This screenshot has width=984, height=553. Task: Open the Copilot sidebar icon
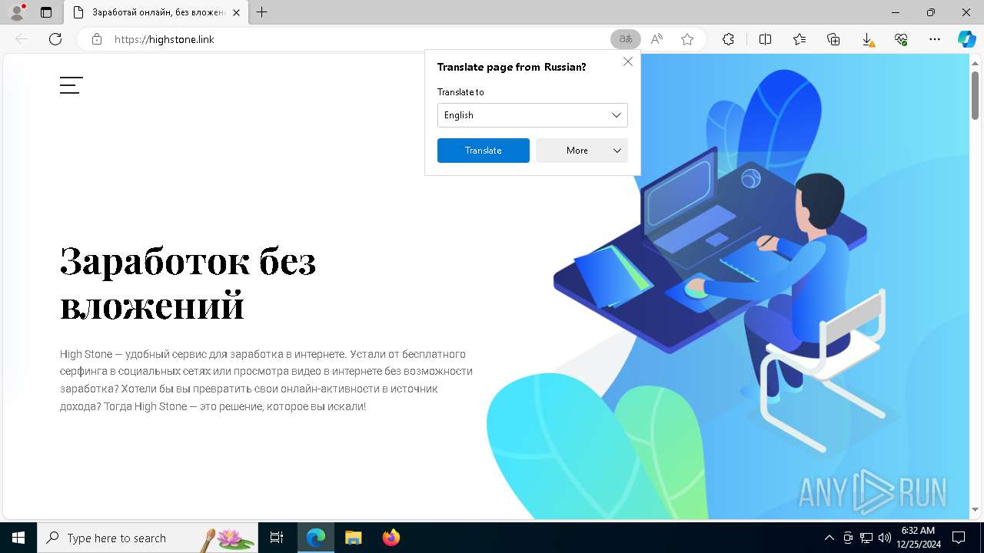point(966,39)
